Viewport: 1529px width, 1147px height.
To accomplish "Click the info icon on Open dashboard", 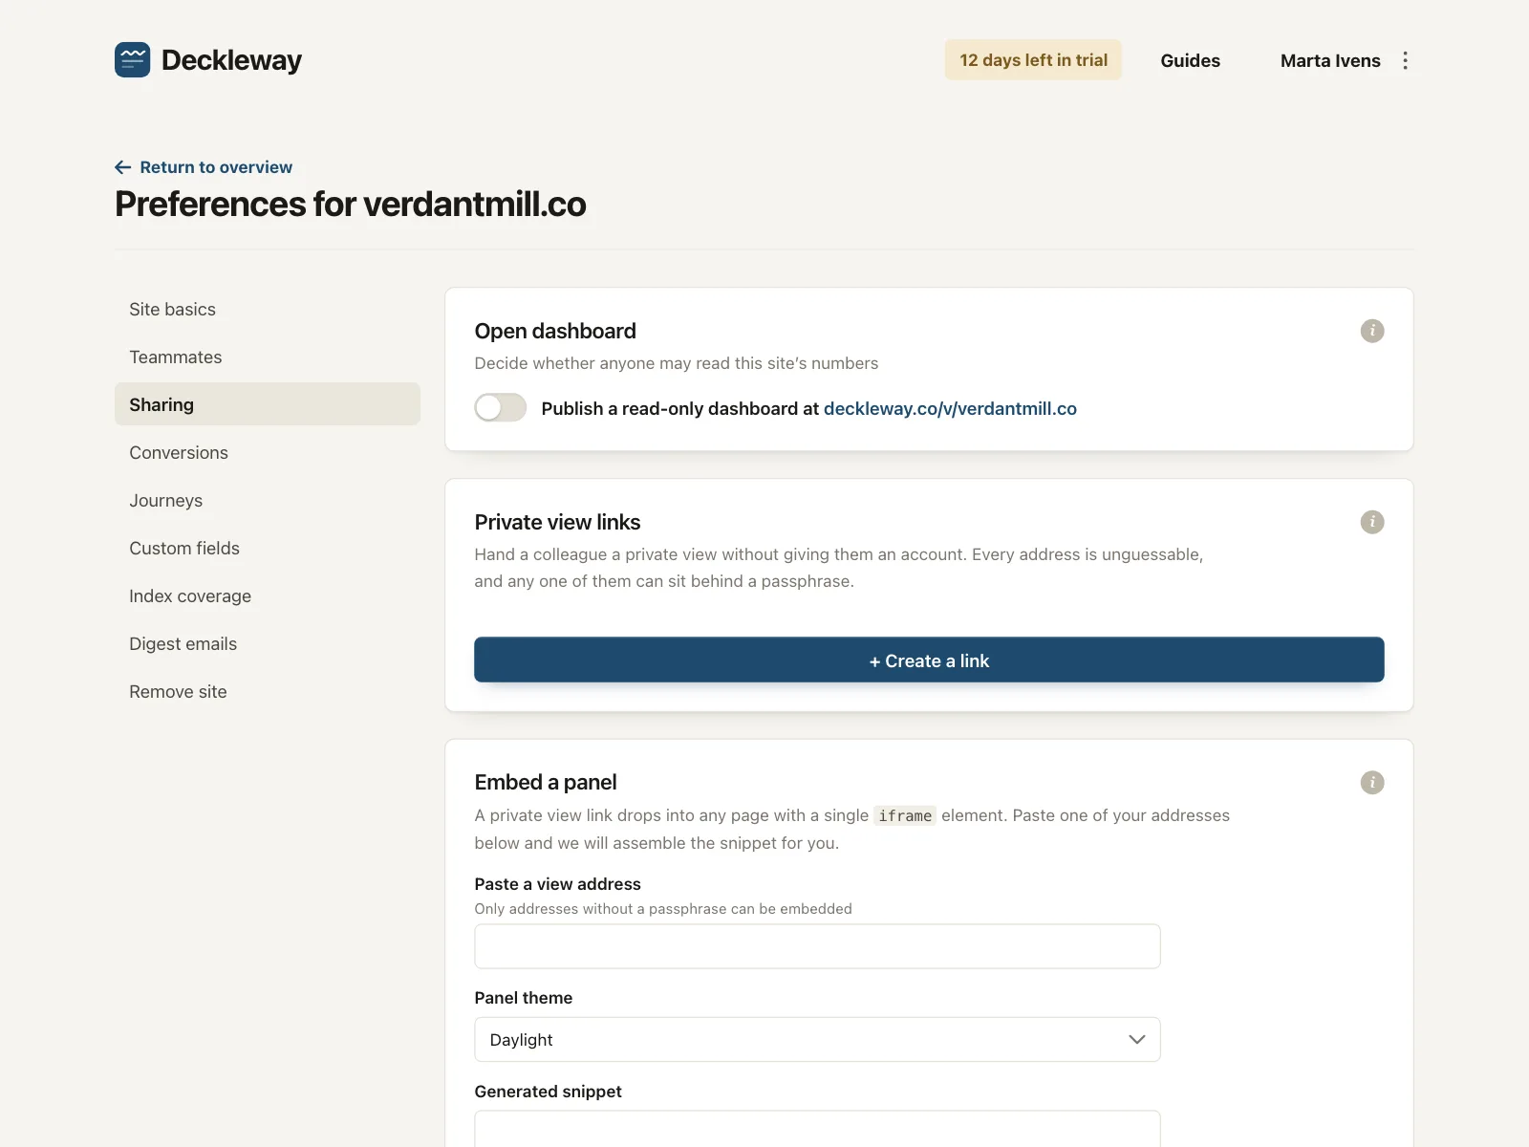I will [1372, 331].
